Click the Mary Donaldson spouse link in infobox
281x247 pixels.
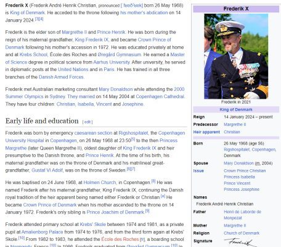pos(238,163)
